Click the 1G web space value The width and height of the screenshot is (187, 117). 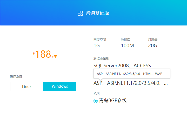pyautogui.click(x=97, y=46)
